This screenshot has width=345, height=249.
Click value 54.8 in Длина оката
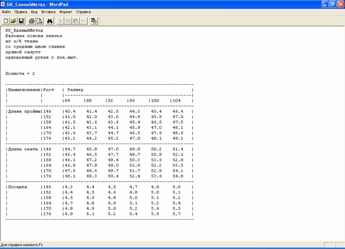tap(178, 176)
